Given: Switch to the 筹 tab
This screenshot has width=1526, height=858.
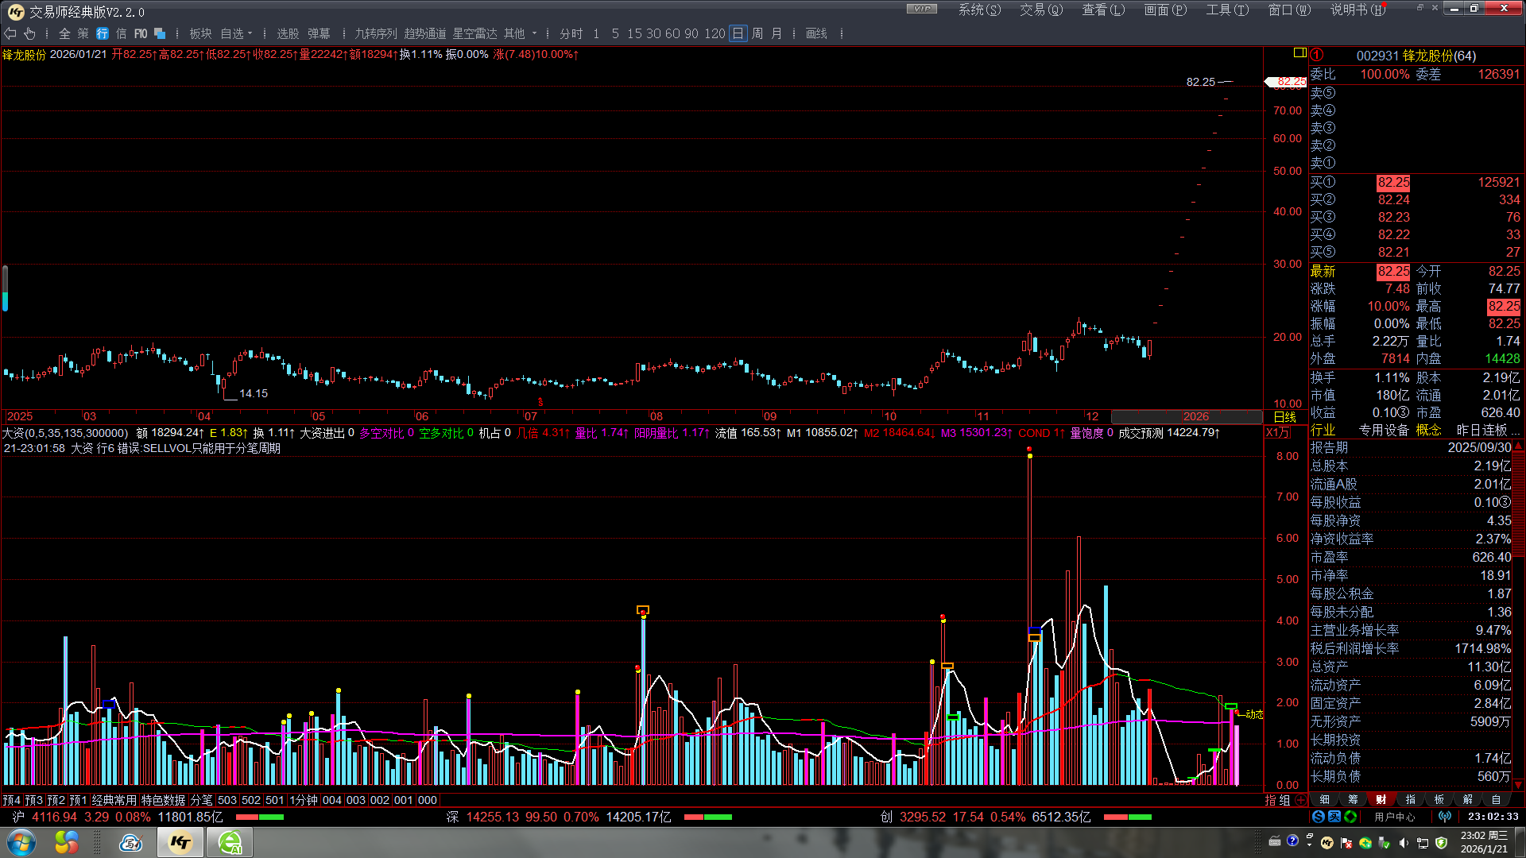Looking at the screenshot, I should 1353,799.
